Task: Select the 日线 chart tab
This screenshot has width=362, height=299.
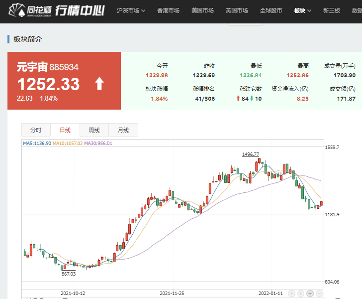Action: 65,130
